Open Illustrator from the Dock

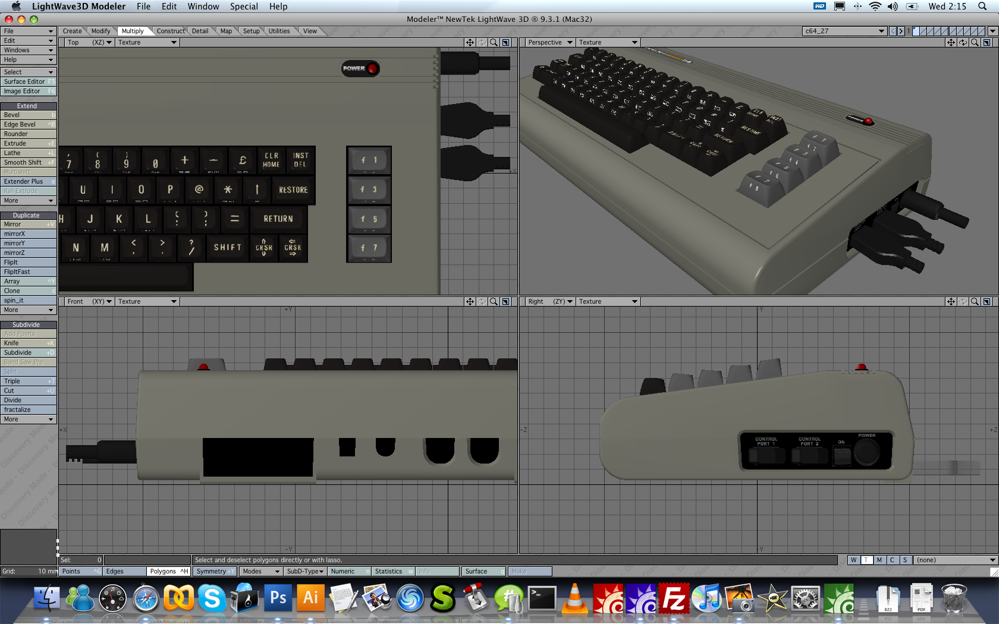pos(310,598)
